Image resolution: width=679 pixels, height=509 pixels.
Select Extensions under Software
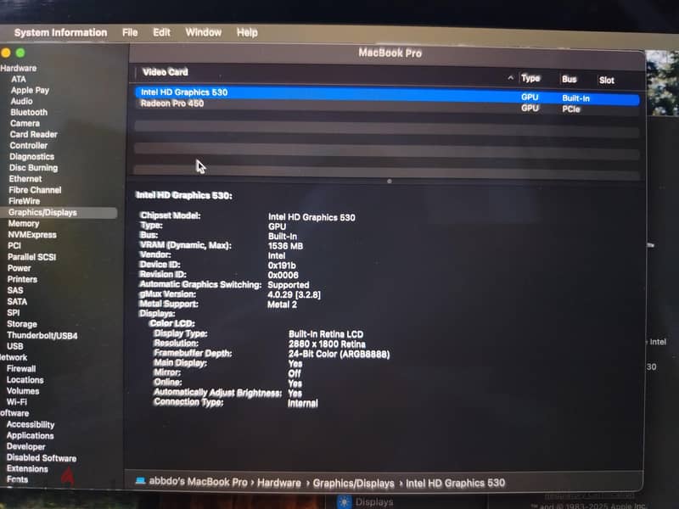point(27,469)
